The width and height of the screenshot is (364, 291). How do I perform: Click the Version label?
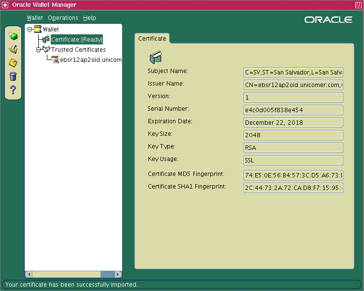pyautogui.click(x=159, y=96)
